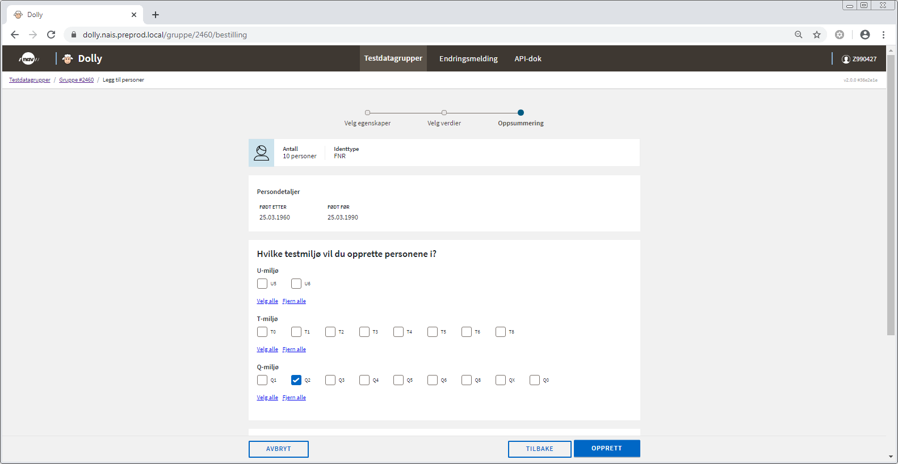Screen dimensions: 898x464
Task: Click Velg alle under Q-miljø
Action: tap(267, 398)
